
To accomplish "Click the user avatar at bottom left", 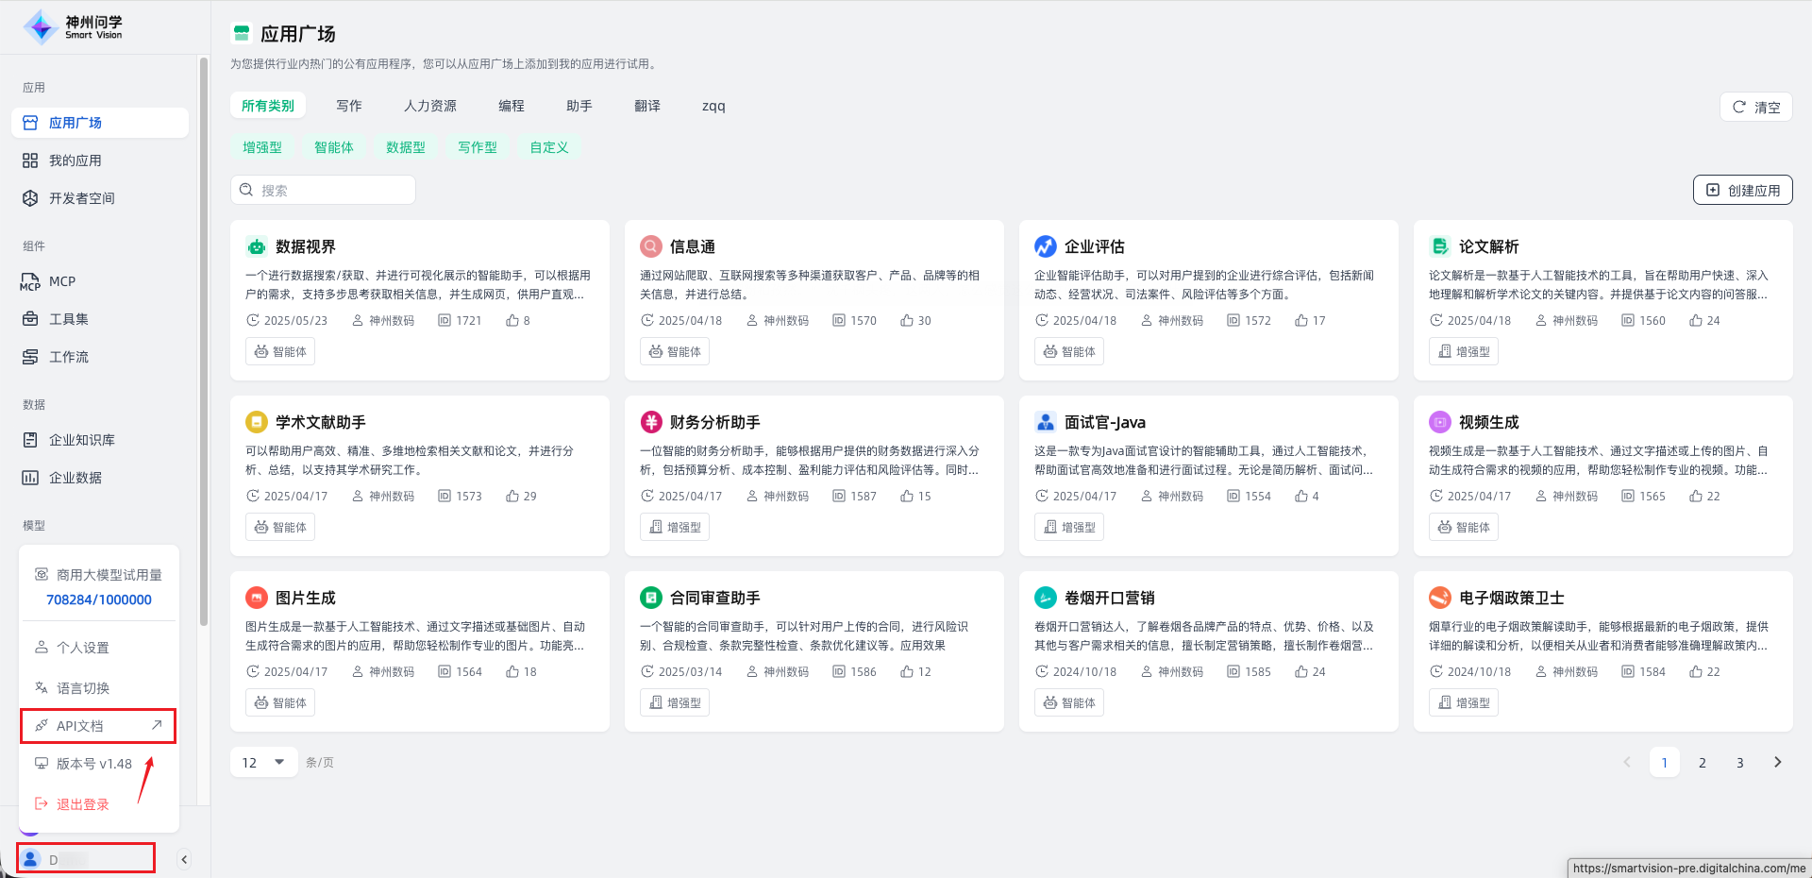I will coord(31,859).
